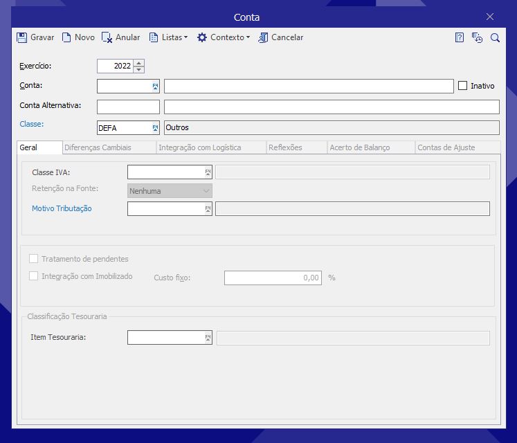The image size is (517, 443).
Task: Enable the Inativo checkbox
Action: click(463, 86)
